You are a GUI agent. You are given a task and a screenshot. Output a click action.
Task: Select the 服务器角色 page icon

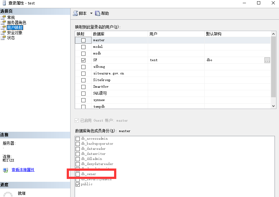(3, 22)
